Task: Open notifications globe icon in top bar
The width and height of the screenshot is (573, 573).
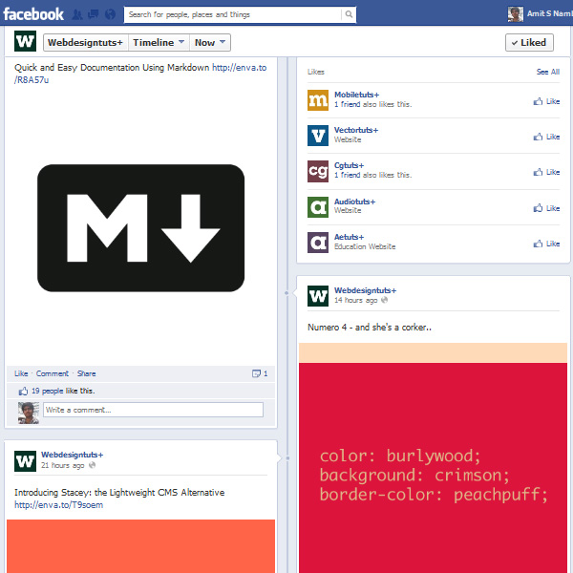Action: [x=110, y=15]
